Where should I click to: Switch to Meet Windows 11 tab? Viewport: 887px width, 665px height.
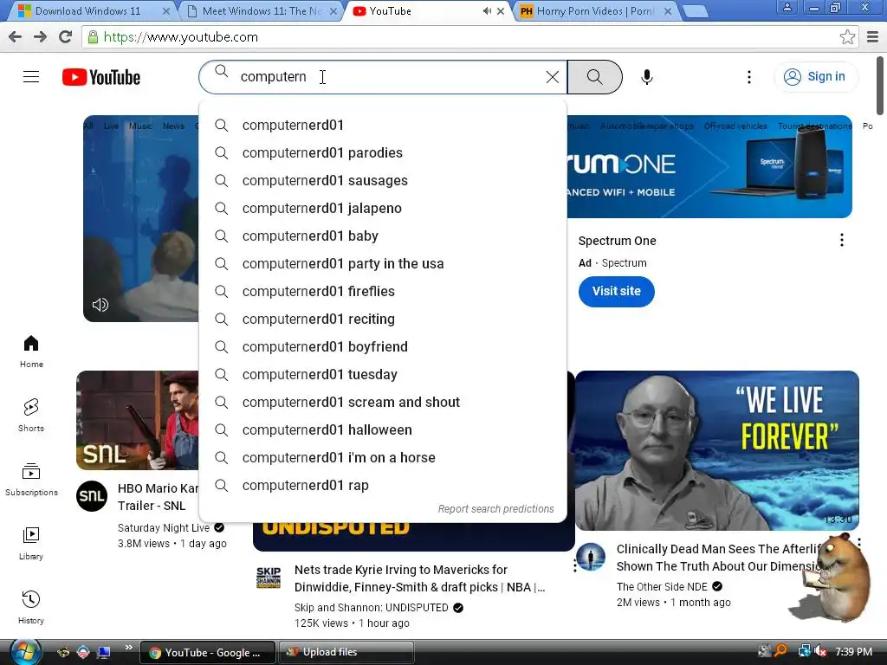[x=262, y=10]
